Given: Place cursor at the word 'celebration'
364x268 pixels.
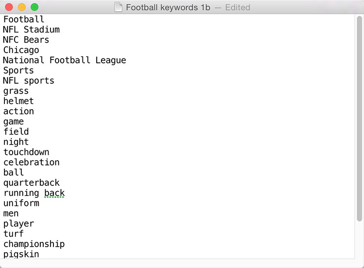Looking at the screenshot, I should click(32, 162).
